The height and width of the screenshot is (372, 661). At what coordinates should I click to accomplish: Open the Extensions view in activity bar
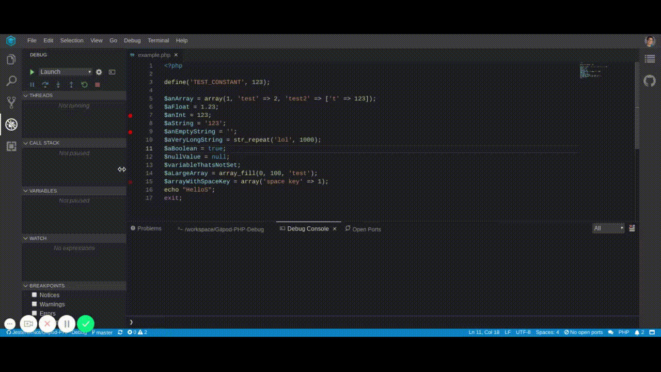click(x=11, y=146)
